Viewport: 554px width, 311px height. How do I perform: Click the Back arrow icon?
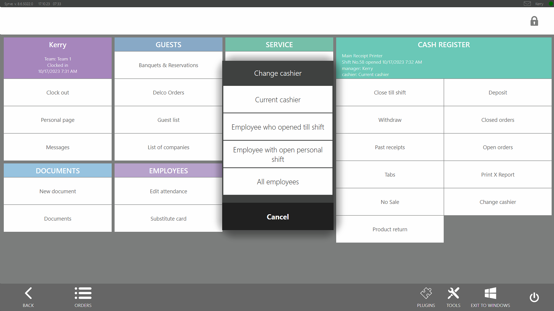point(28,293)
